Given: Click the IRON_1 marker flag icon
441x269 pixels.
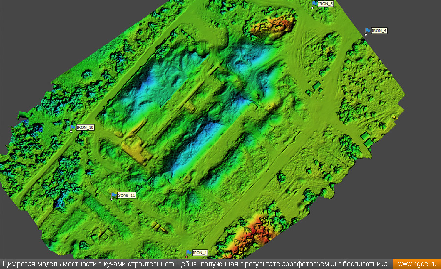Looking at the screenshot, I should 189,253.
